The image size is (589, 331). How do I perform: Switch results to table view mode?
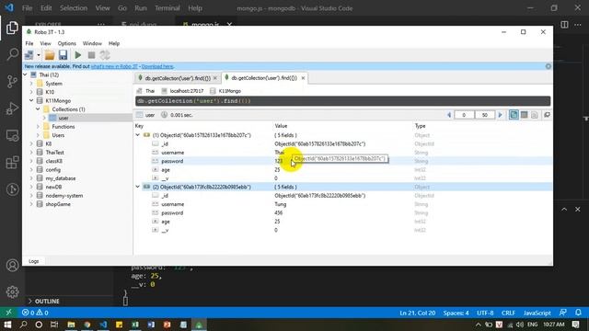coord(524,115)
